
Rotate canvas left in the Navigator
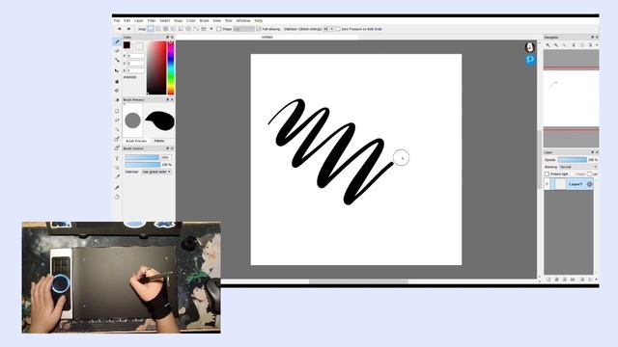pos(574,45)
